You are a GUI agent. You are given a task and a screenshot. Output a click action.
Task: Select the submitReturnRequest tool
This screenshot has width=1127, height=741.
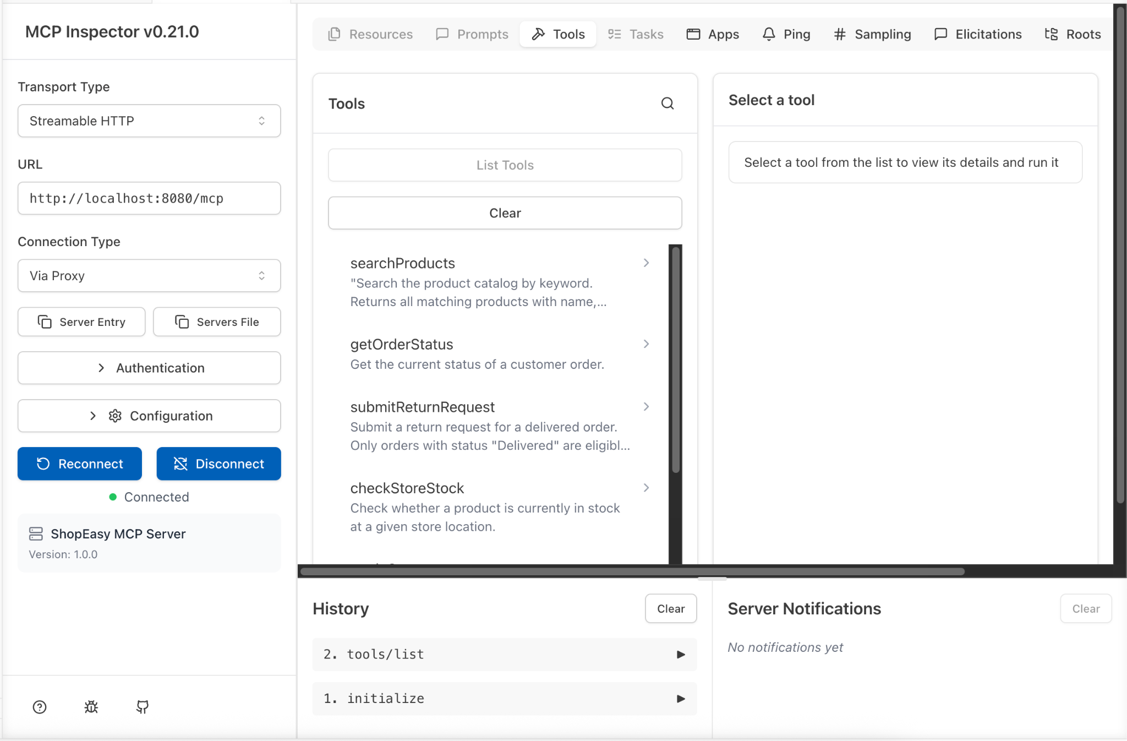coord(499,426)
